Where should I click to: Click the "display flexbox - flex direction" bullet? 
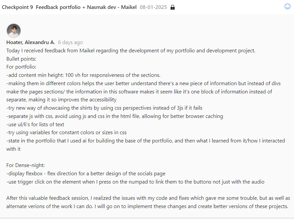pos(86,174)
